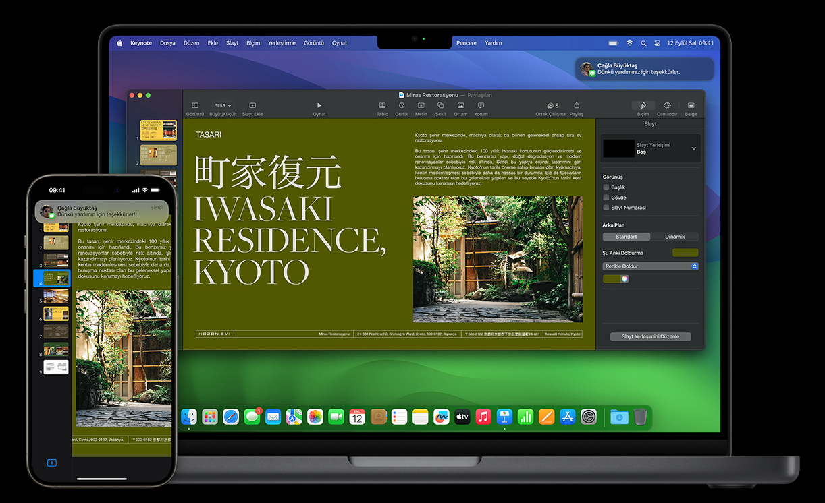Check the Gövde option
The width and height of the screenshot is (825, 503).
pyautogui.click(x=606, y=198)
